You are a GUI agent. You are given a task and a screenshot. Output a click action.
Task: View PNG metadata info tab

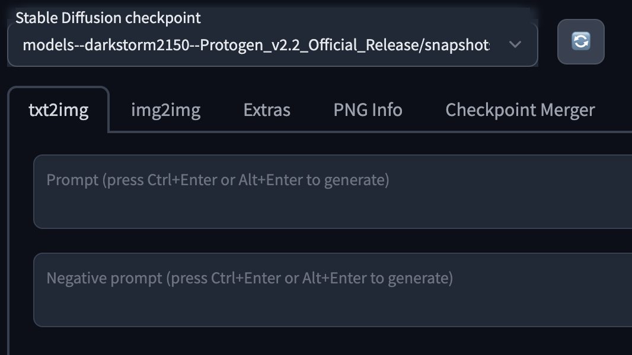click(368, 110)
